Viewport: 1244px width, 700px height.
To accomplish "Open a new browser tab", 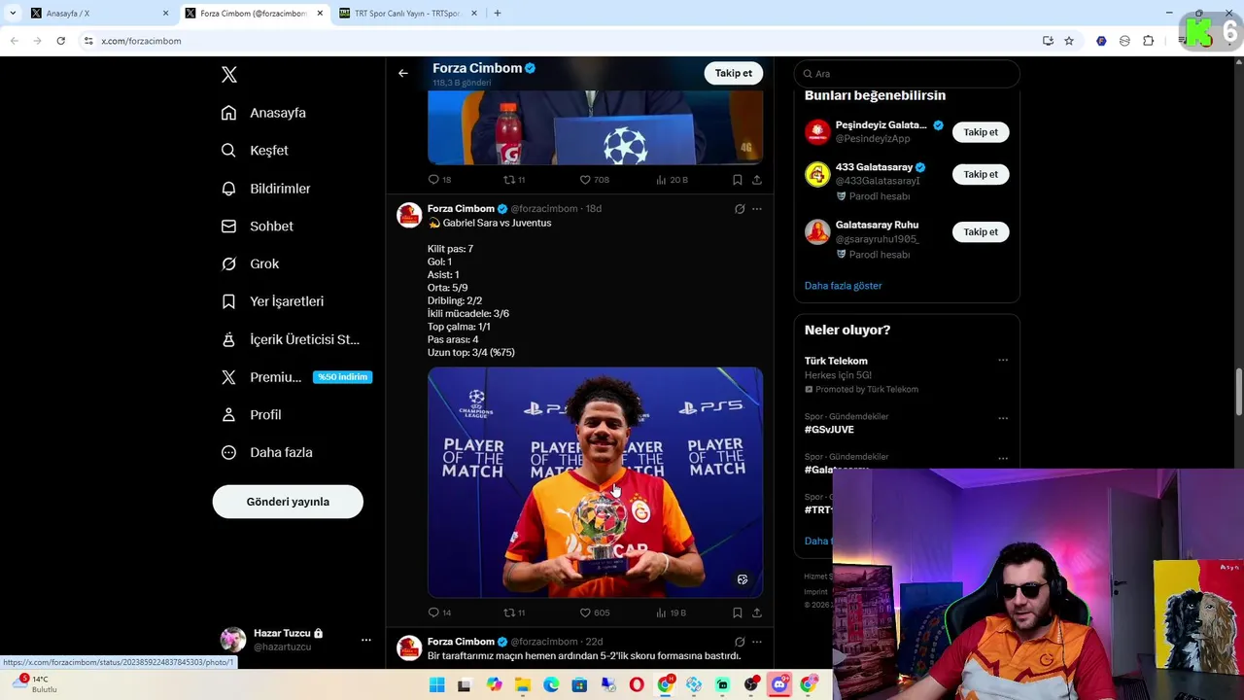I will [x=498, y=14].
